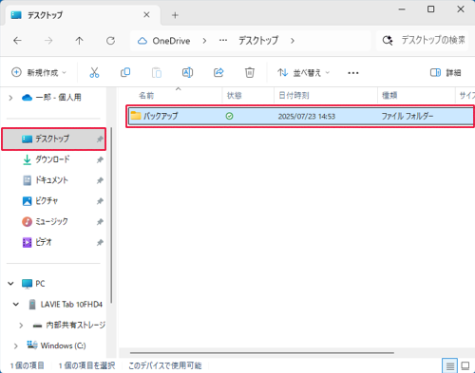This screenshot has height=373, width=475.
Task: Select PC in the sidebar
Action: [x=40, y=284]
